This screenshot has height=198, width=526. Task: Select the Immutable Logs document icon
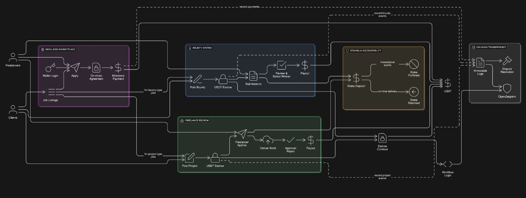click(x=480, y=62)
